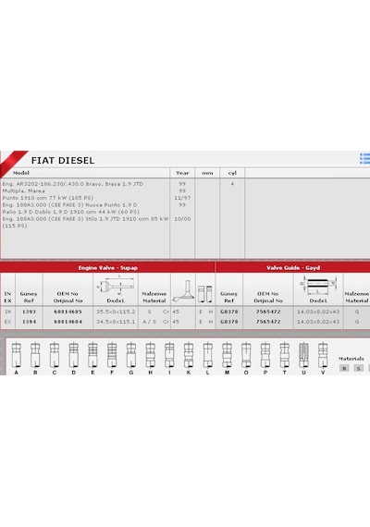Screen dimensions: 370x527
Task: Select valve type I diagram
Action: pos(169,356)
